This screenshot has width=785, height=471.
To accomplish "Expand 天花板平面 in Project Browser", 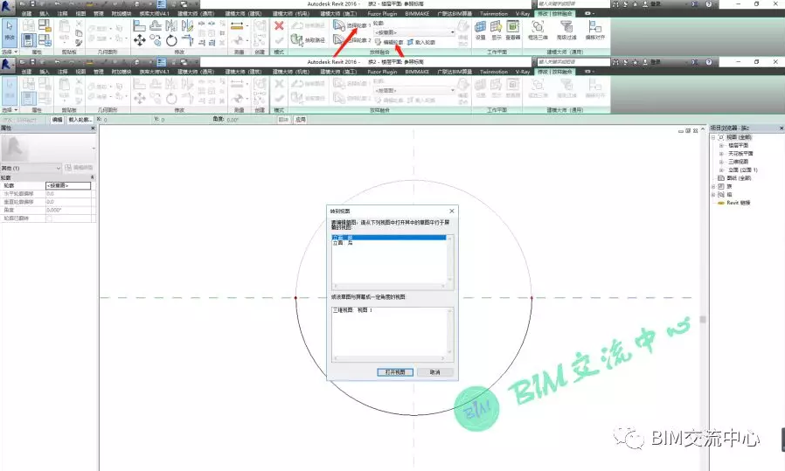I will point(721,154).
